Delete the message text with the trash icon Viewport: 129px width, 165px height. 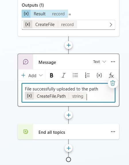point(113,83)
